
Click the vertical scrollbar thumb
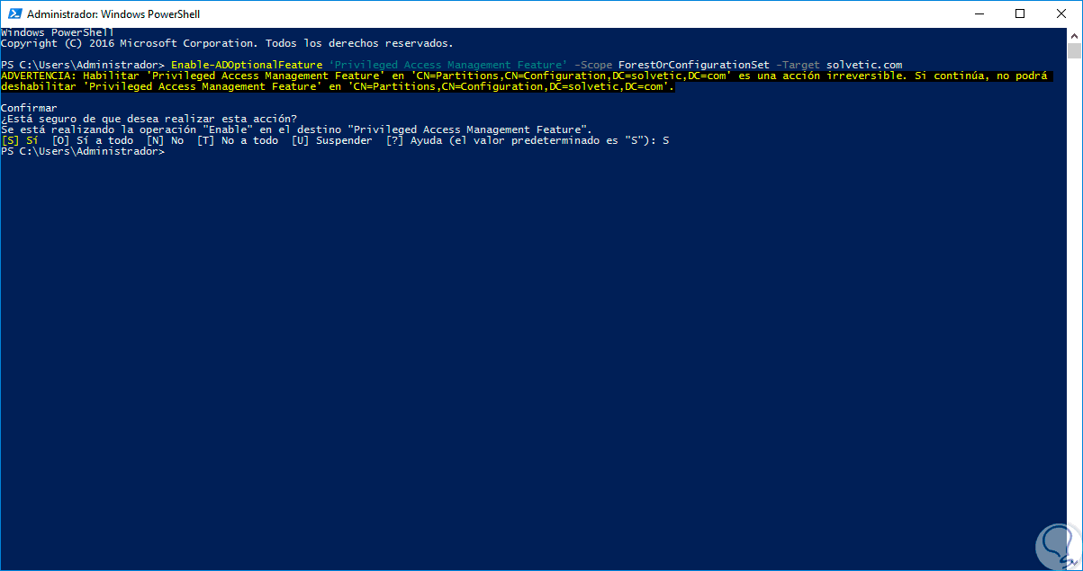tap(1074, 51)
